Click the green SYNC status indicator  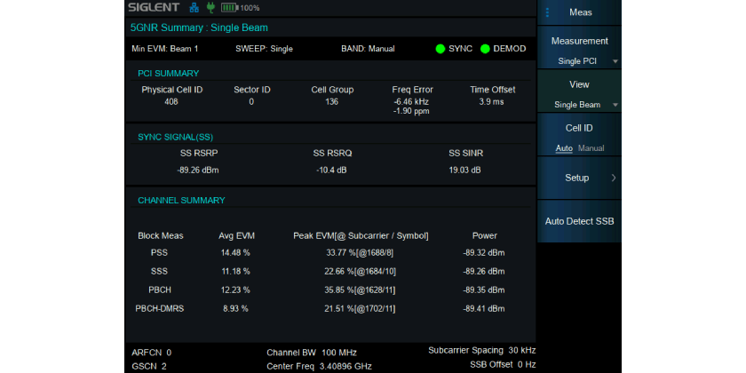(440, 49)
